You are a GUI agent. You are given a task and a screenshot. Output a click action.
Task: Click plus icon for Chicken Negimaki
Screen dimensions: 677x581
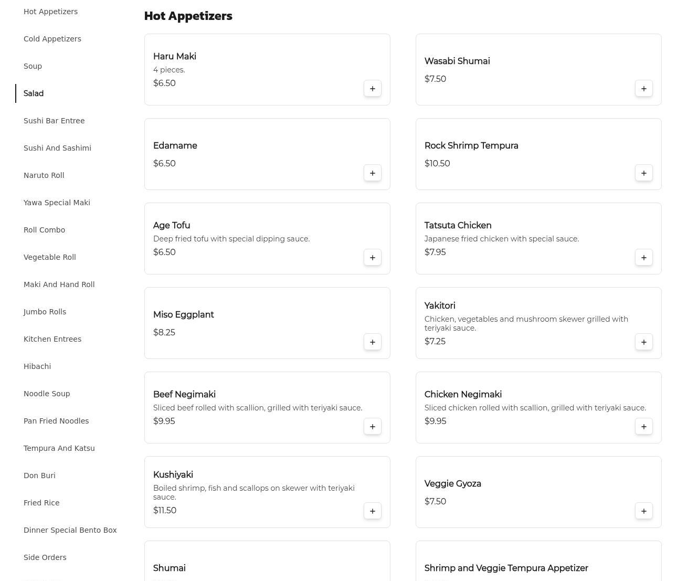click(x=644, y=427)
